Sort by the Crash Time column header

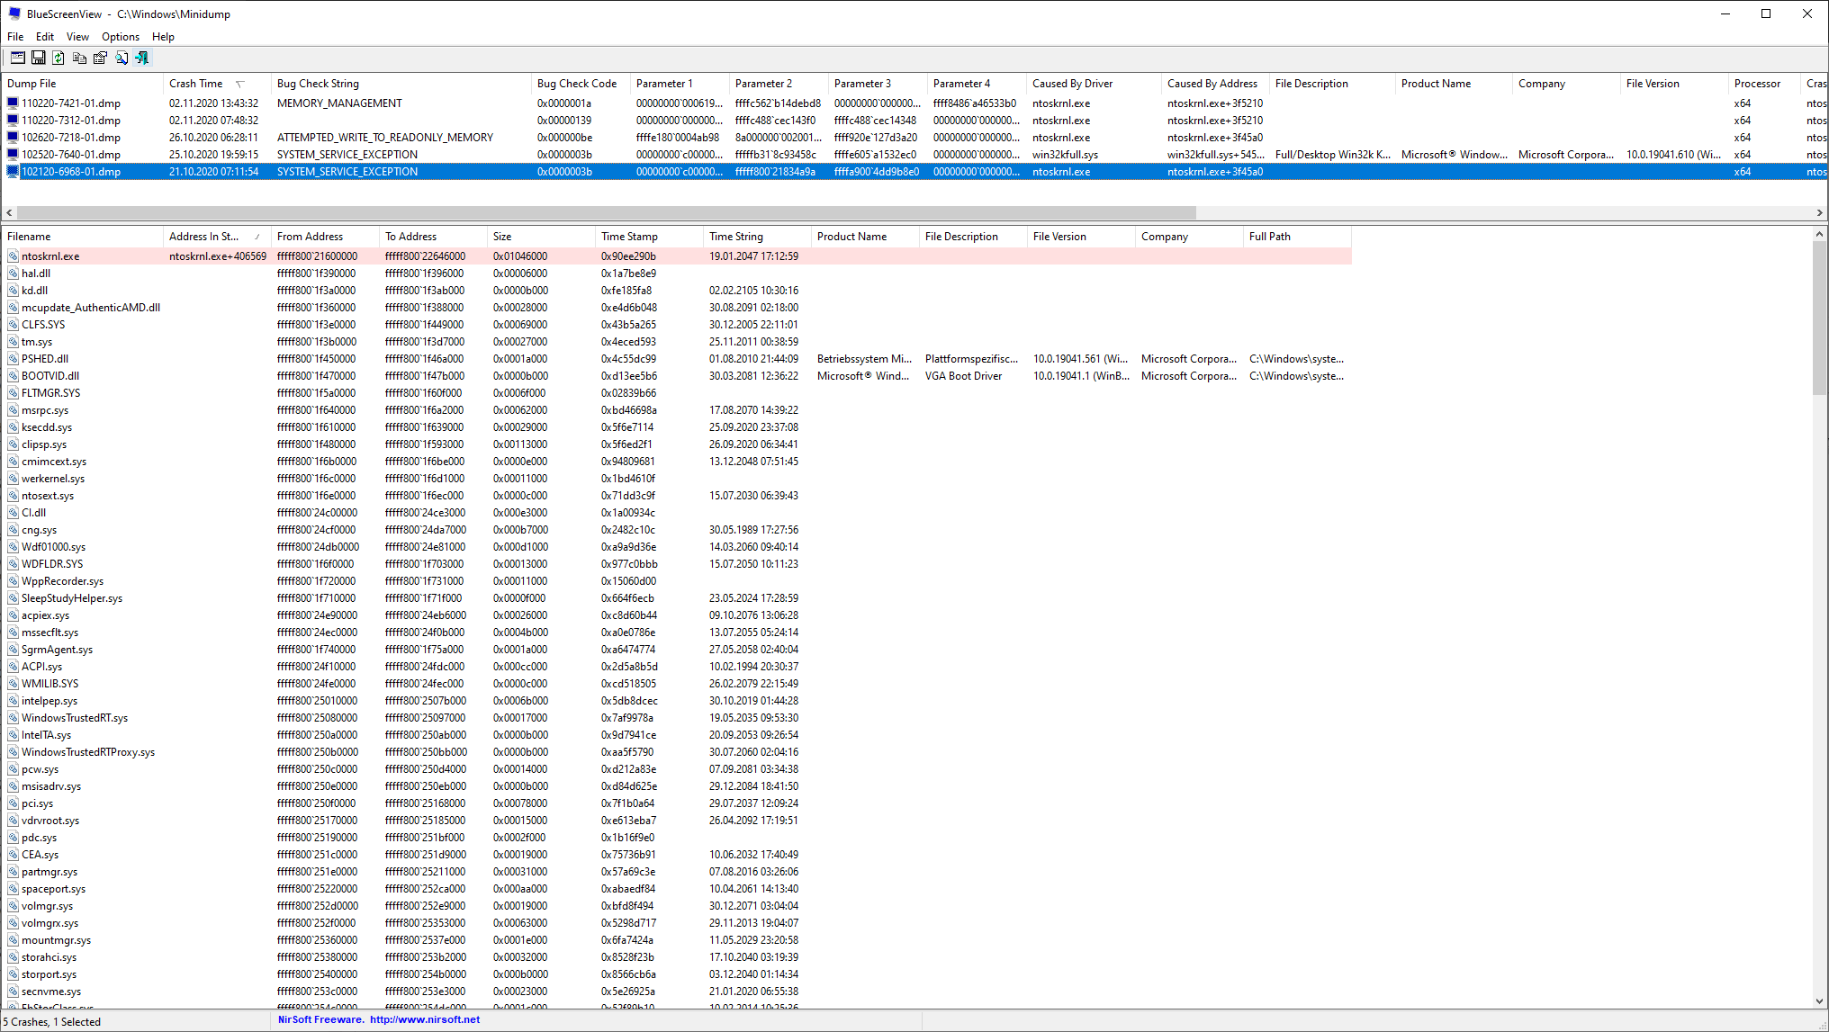(196, 84)
